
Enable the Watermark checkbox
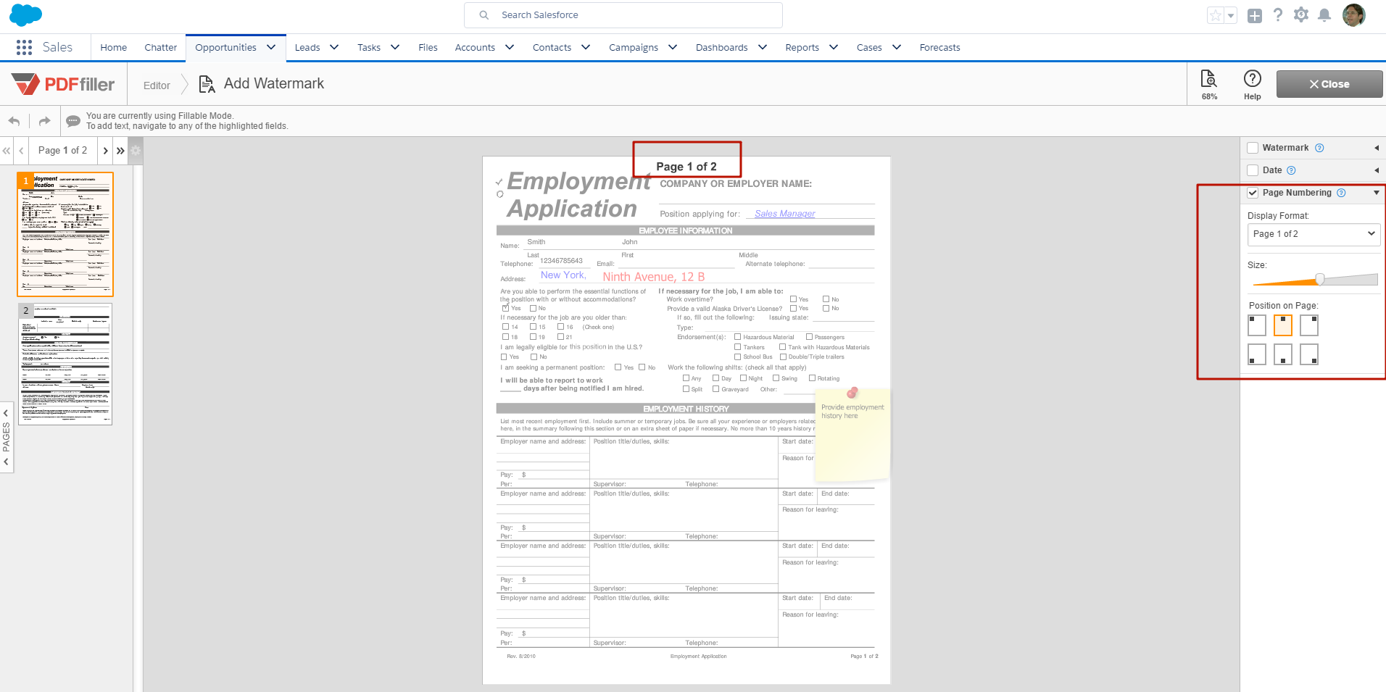tap(1253, 148)
